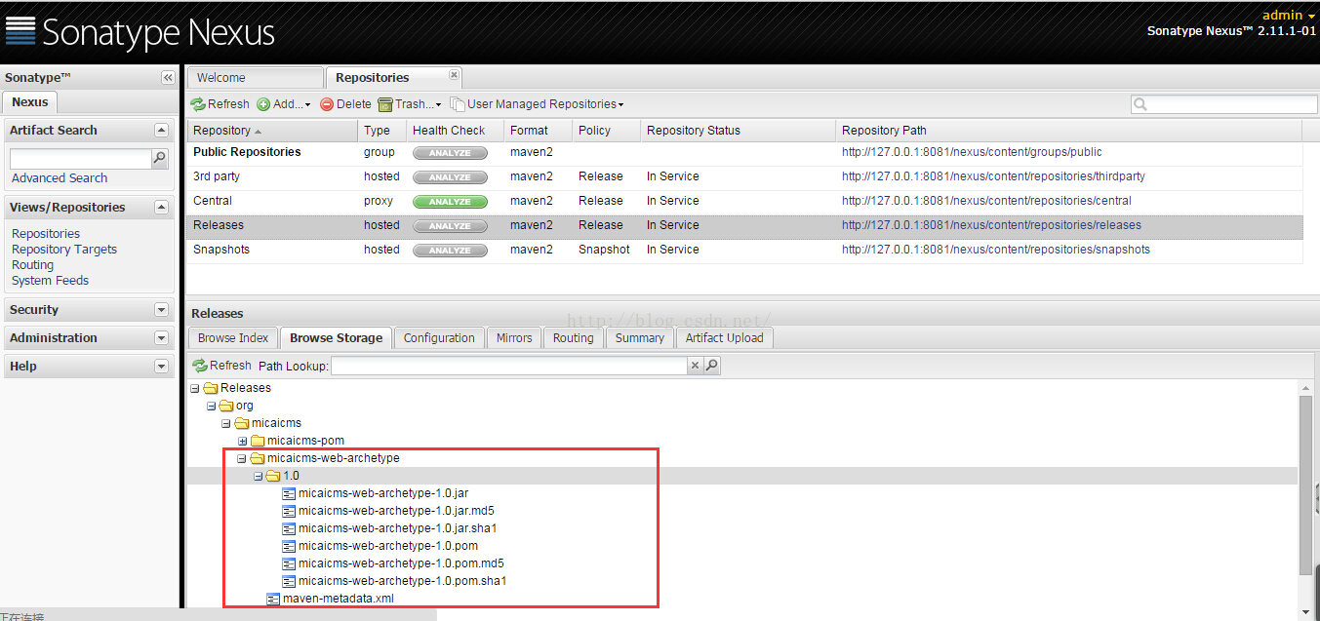This screenshot has width=1320, height=621.
Task: Collapse the micaicms-web-archetype folder node
Action: [242, 458]
